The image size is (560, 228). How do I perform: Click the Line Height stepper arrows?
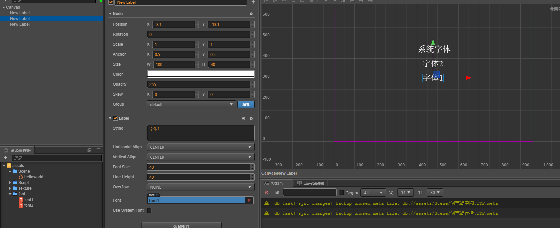point(253,177)
